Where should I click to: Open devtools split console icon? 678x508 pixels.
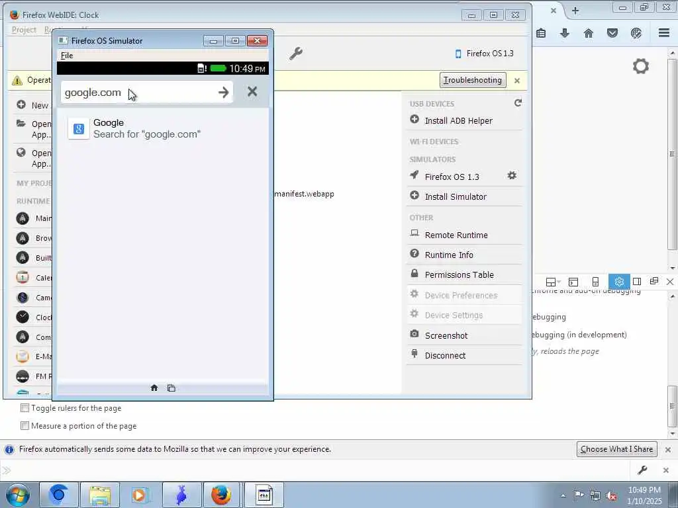point(573,282)
